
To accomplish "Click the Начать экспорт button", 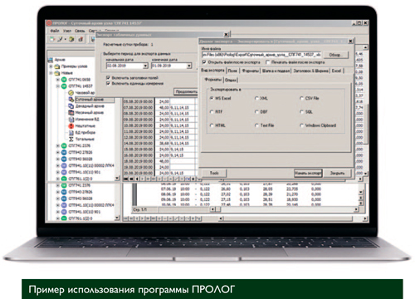I will point(308,173).
